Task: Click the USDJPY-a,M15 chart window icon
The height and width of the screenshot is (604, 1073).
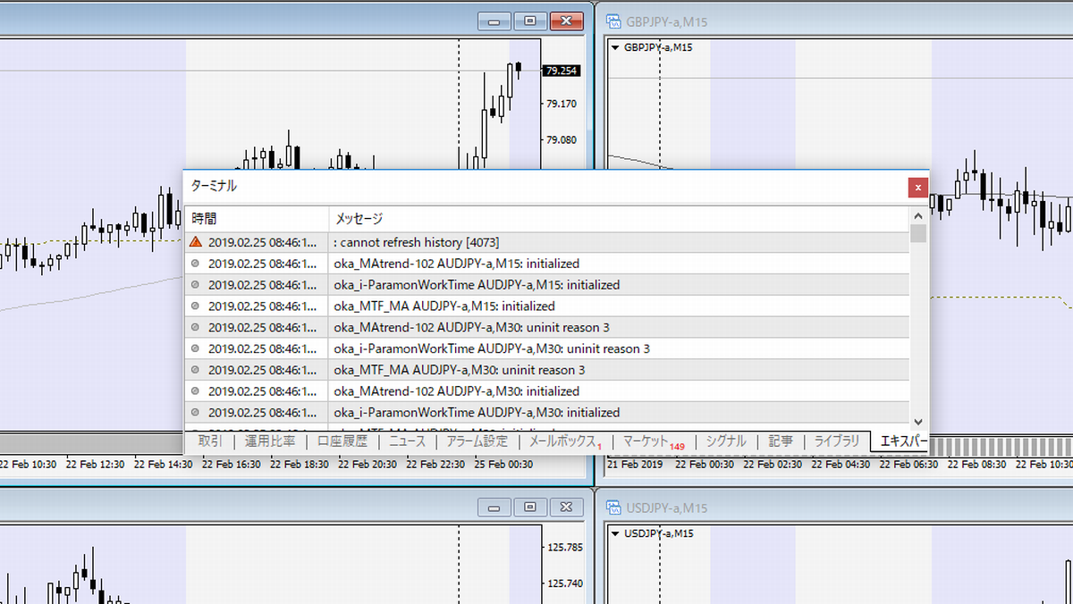Action: point(613,508)
